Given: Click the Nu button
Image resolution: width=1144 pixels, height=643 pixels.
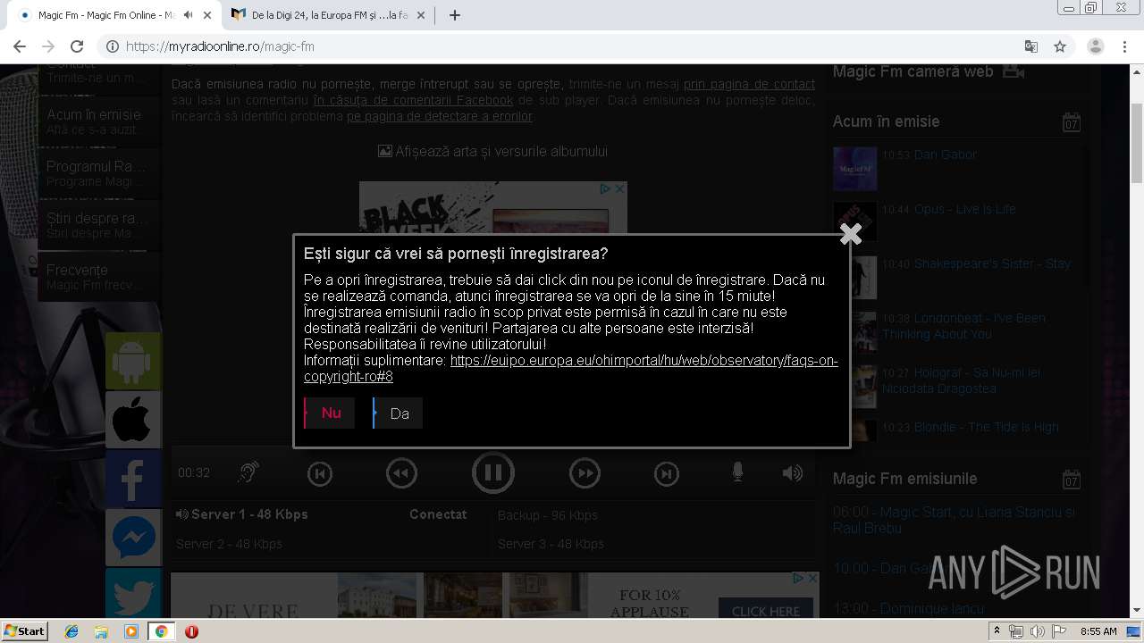Looking at the screenshot, I should pos(330,413).
